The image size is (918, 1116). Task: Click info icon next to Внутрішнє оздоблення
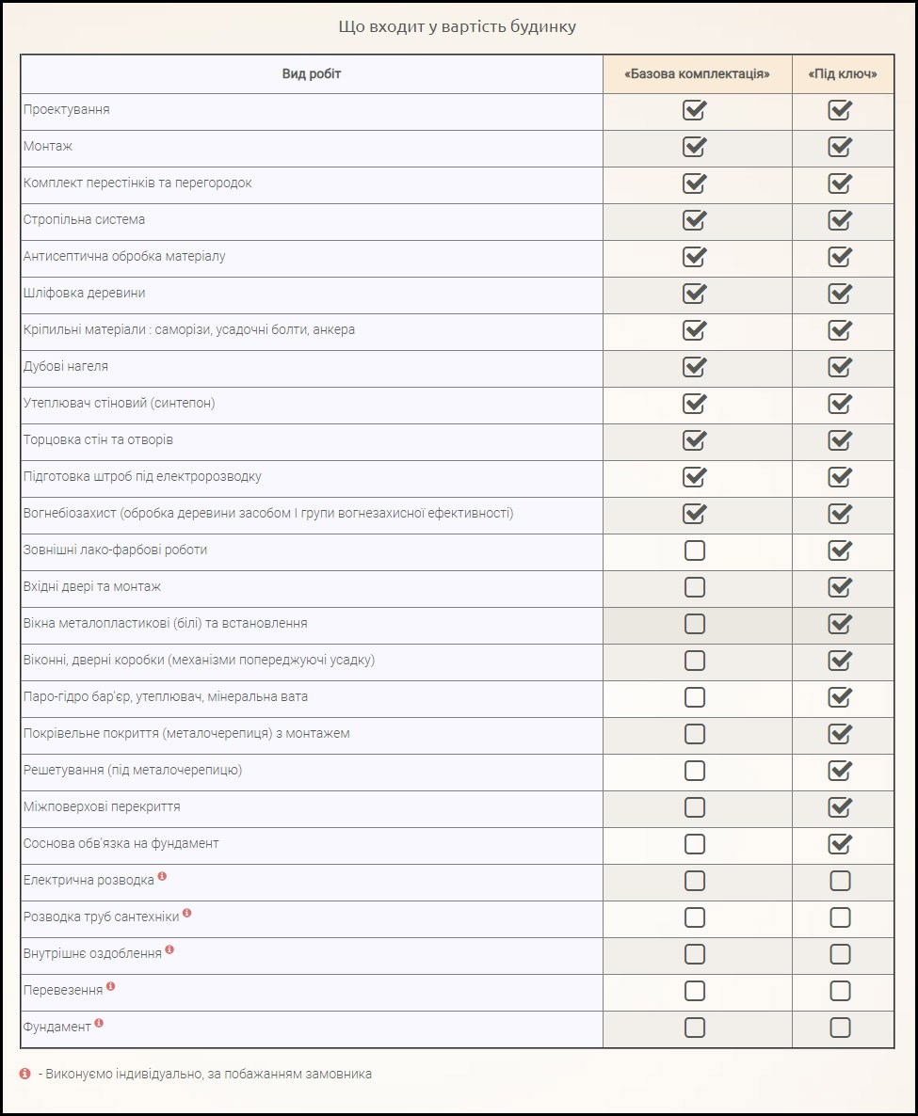coord(169,949)
